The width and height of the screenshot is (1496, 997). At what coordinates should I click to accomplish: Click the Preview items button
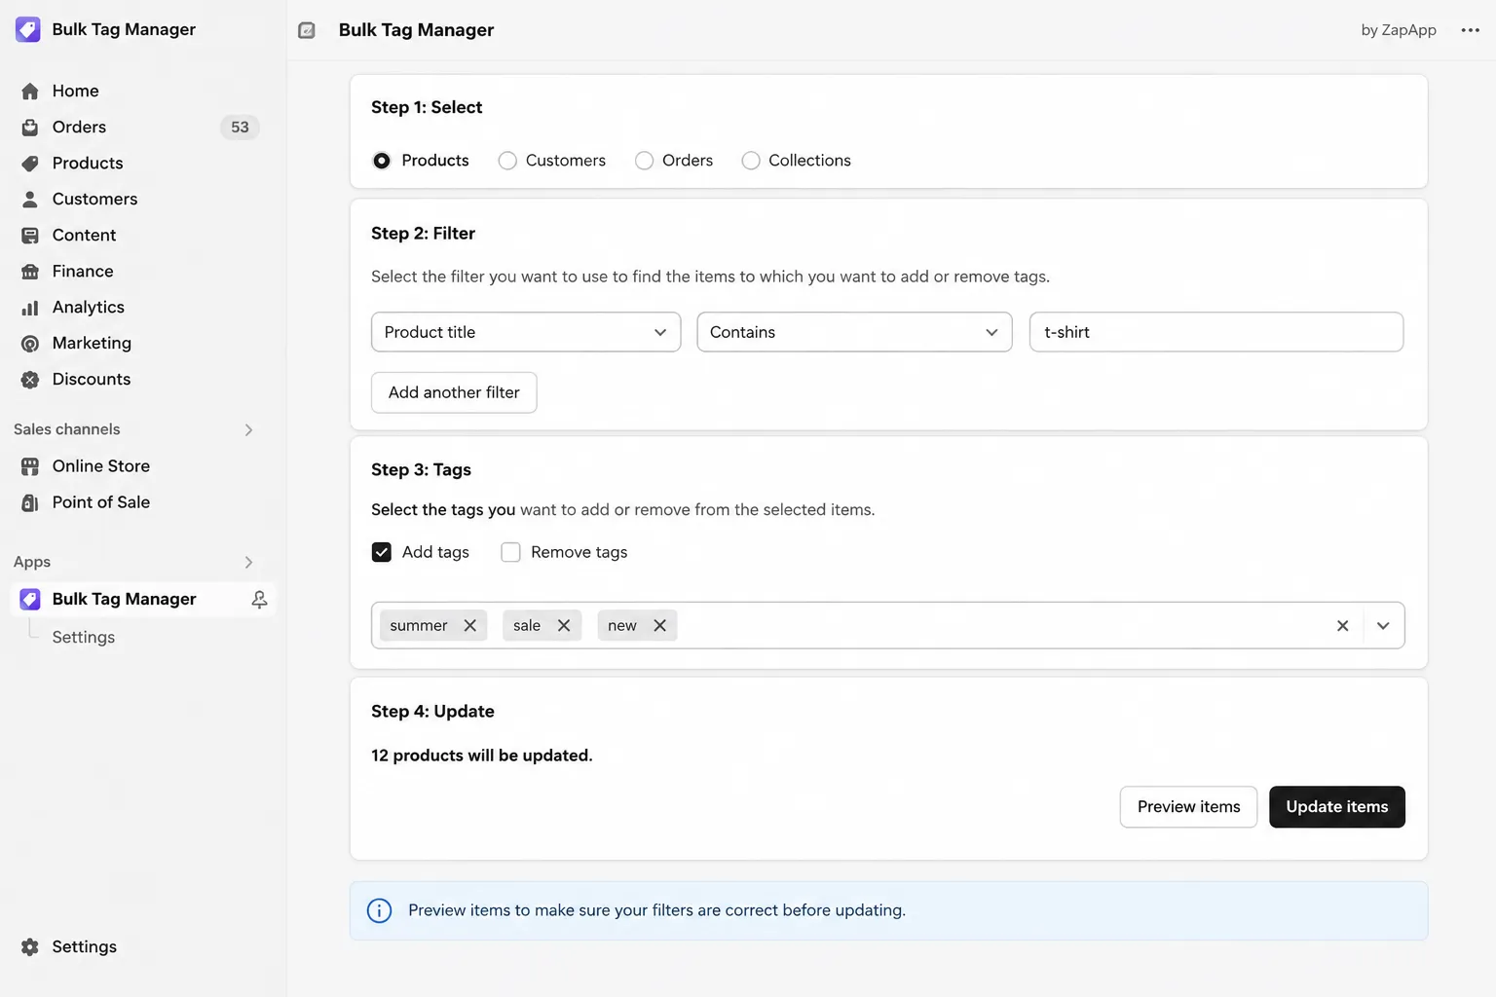coord(1188,807)
